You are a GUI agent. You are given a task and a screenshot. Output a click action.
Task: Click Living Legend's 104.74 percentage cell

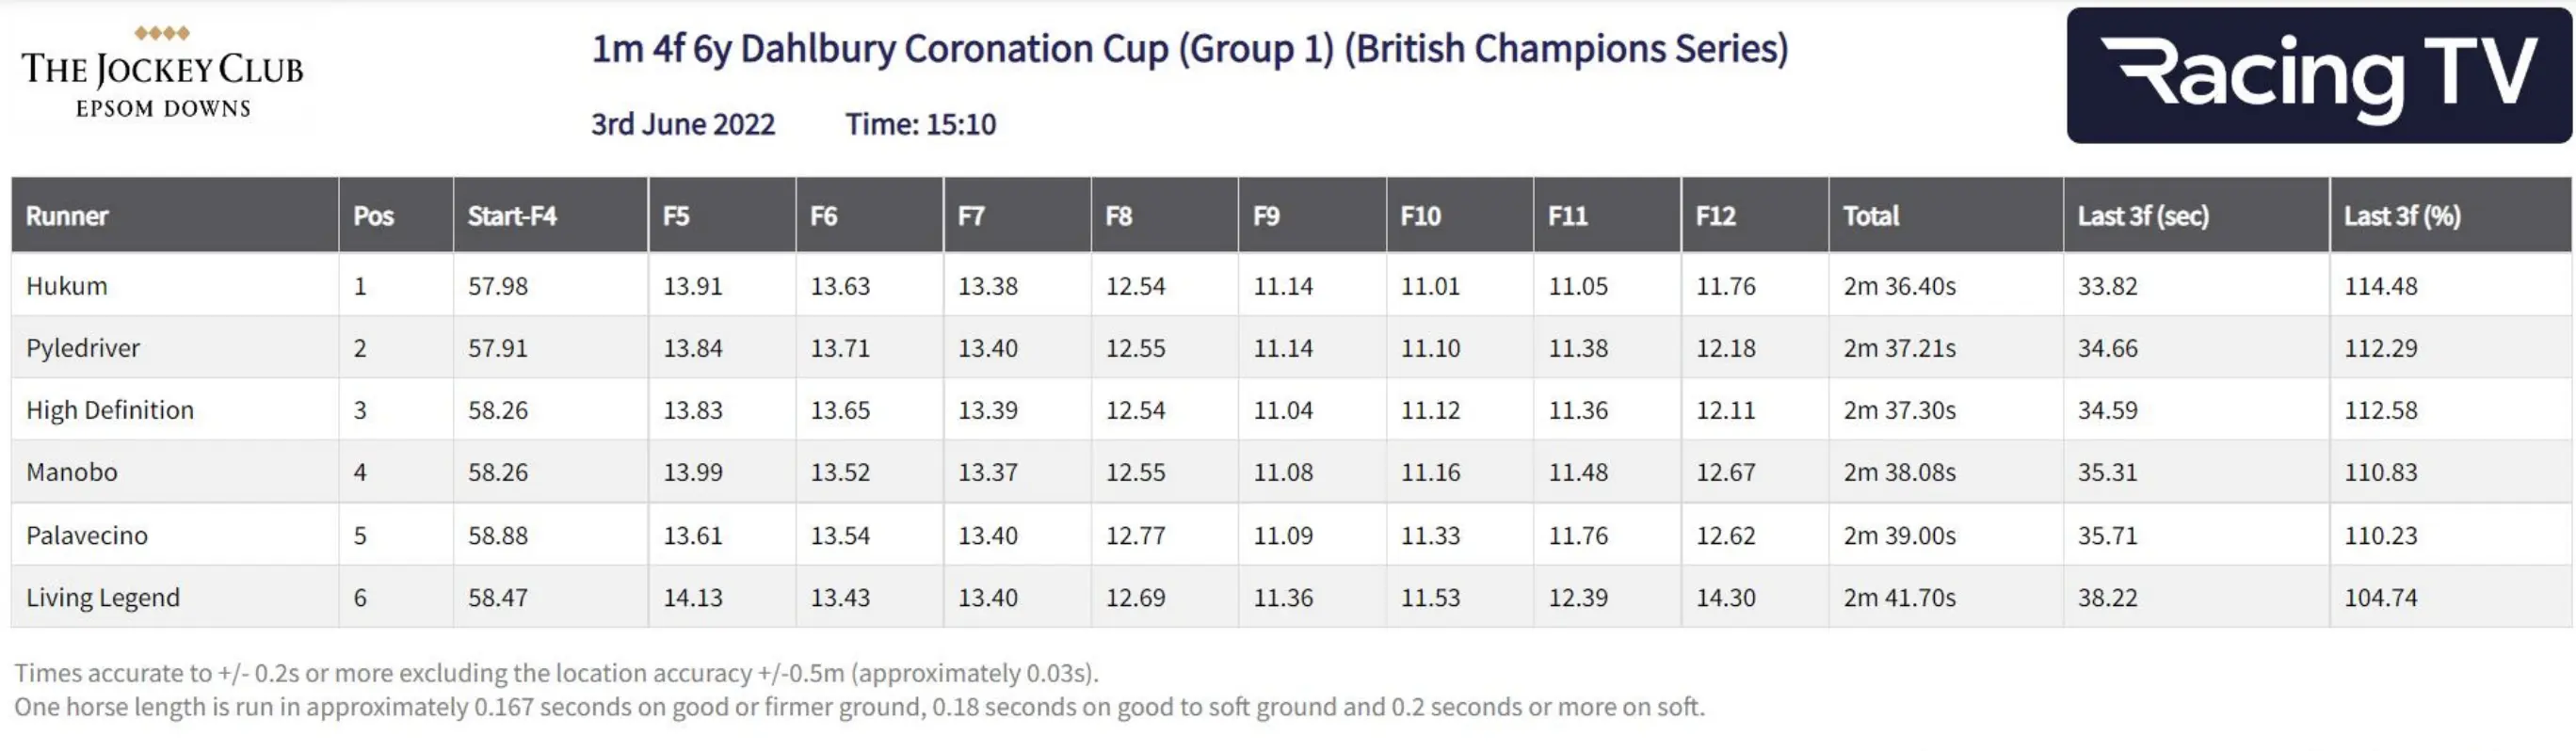click(2380, 597)
